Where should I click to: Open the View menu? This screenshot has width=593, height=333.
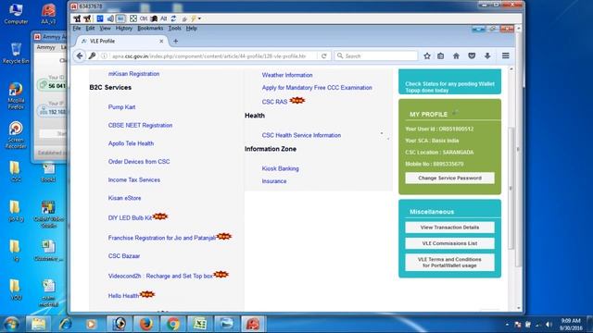tap(105, 29)
